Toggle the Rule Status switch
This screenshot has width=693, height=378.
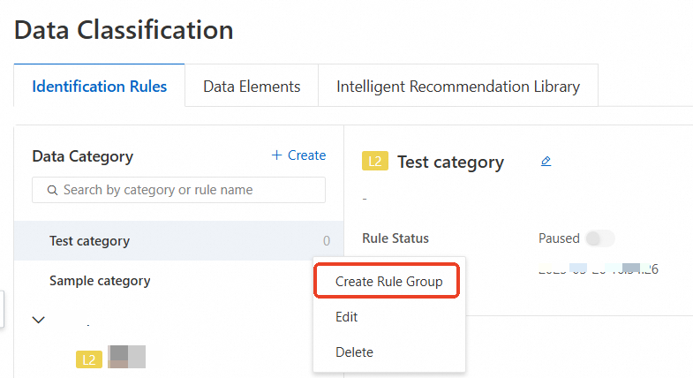tap(599, 238)
